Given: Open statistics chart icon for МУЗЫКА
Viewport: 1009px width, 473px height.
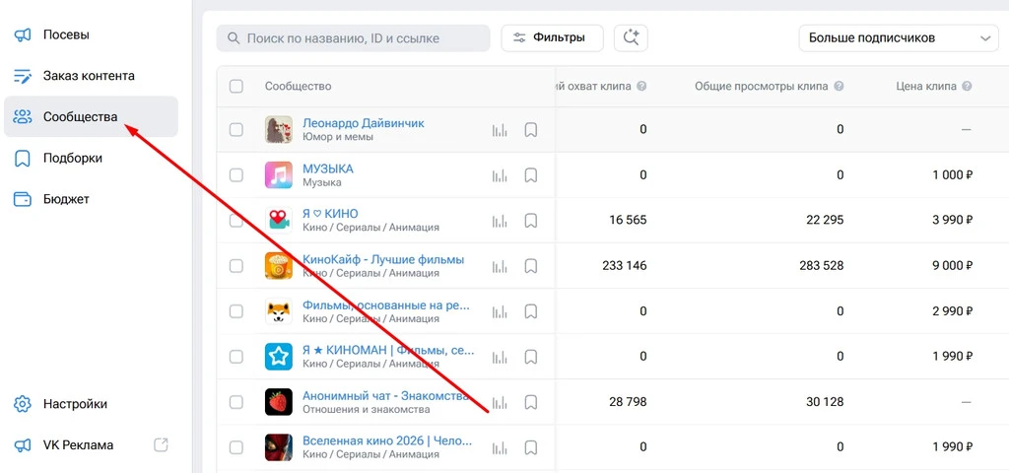Looking at the screenshot, I should (500, 175).
